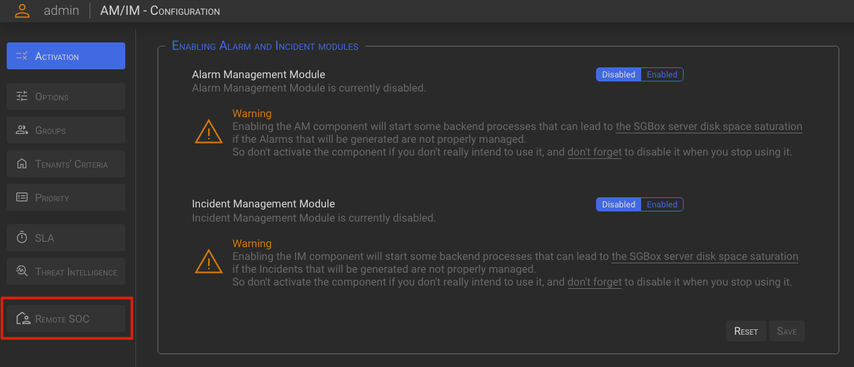Click the admin user profile icon
This screenshot has width=854, height=367.
[22, 10]
